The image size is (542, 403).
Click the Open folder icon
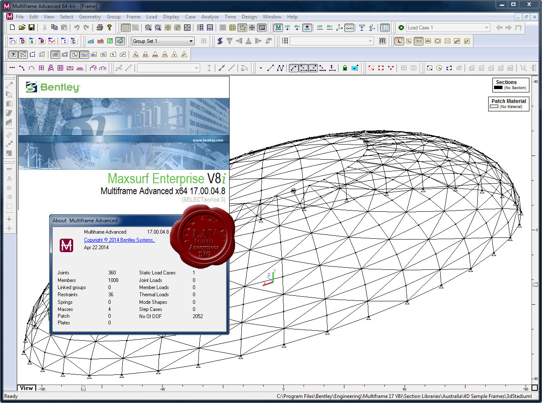click(x=22, y=27)
